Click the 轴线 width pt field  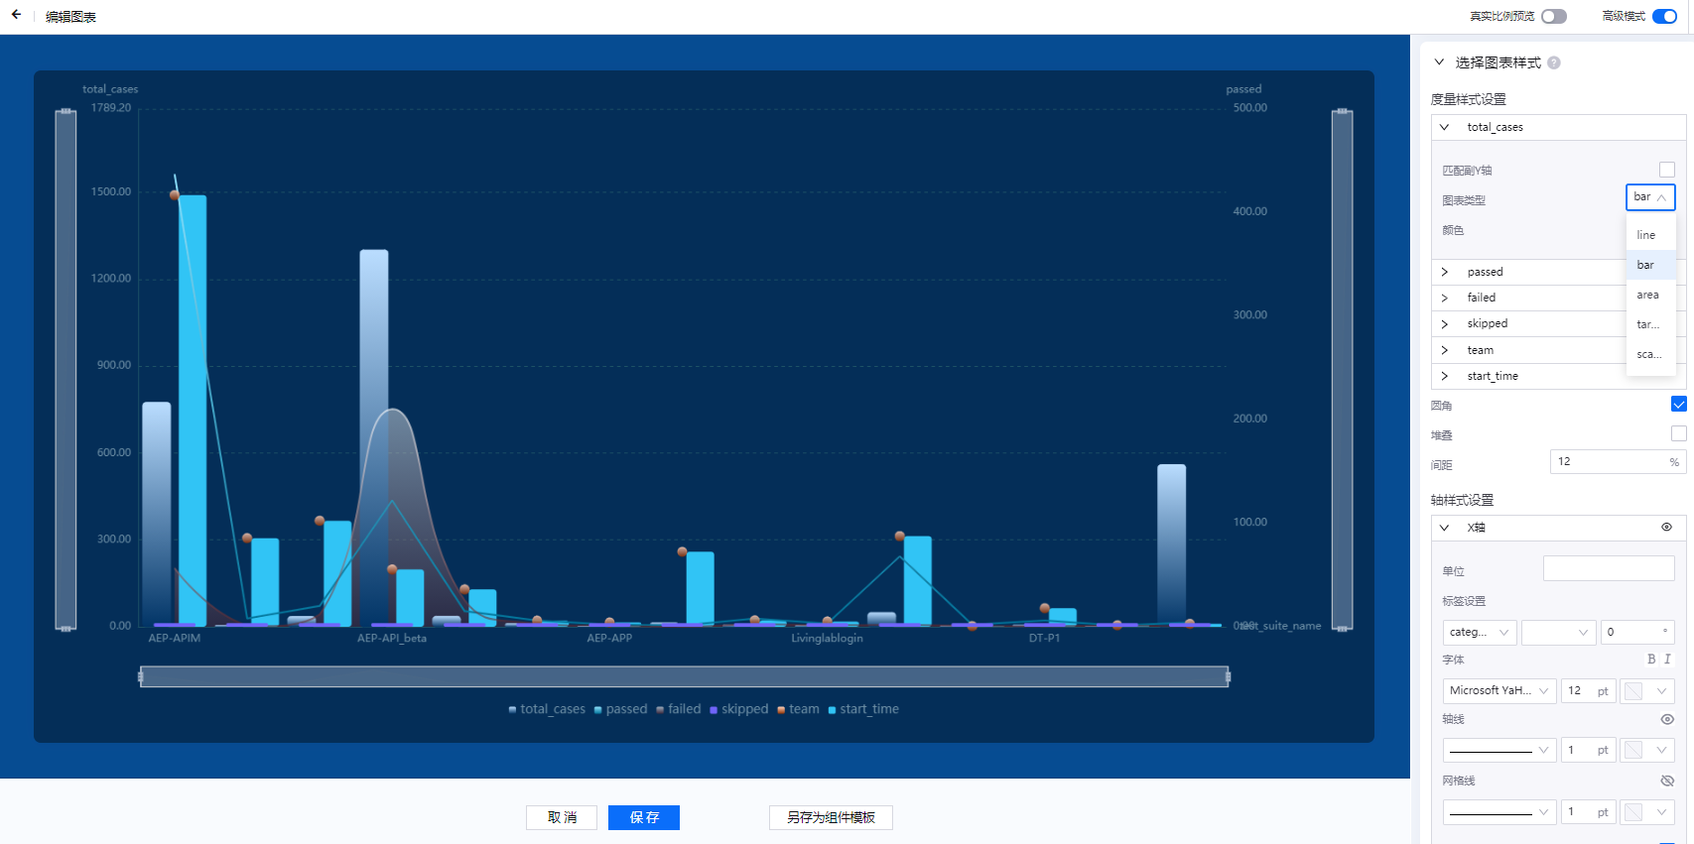[x=1588, y=750]
